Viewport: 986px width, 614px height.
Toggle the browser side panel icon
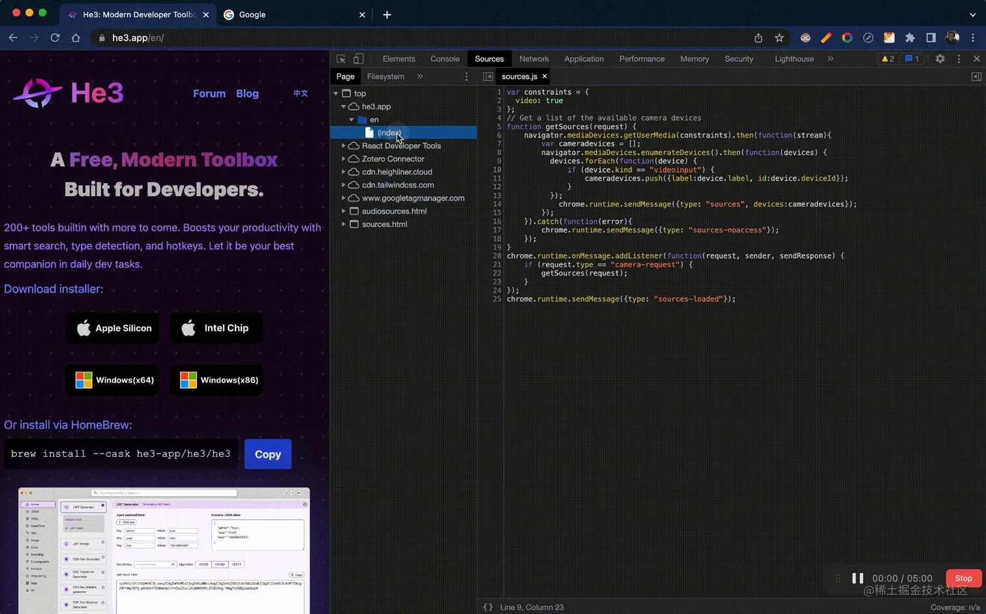(931, 38)
